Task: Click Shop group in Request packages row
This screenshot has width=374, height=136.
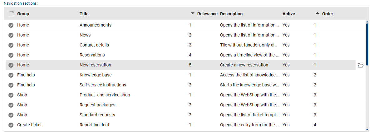Action: (22, 105)
